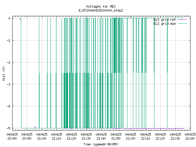Click the x-axis tick label '22:00'
Viewport: 196px width, 147px height.
coord(131,138)
